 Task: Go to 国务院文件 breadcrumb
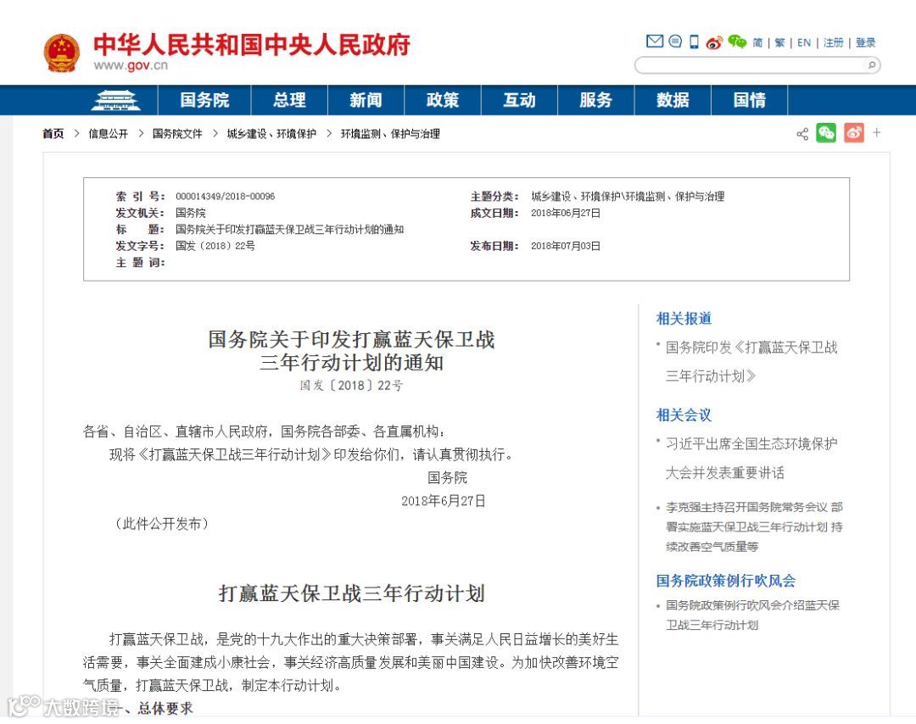click(x=177, y=134)
